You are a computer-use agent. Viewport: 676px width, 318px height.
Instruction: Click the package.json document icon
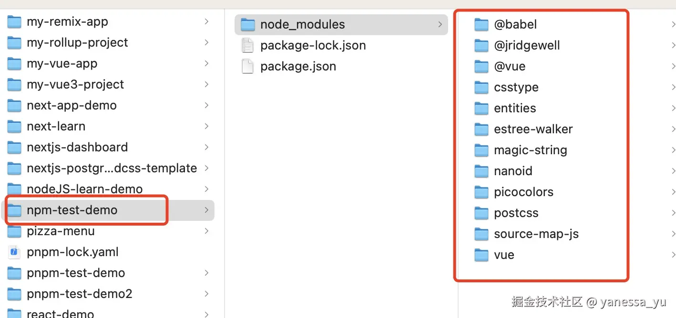click(x=248, y=66)
